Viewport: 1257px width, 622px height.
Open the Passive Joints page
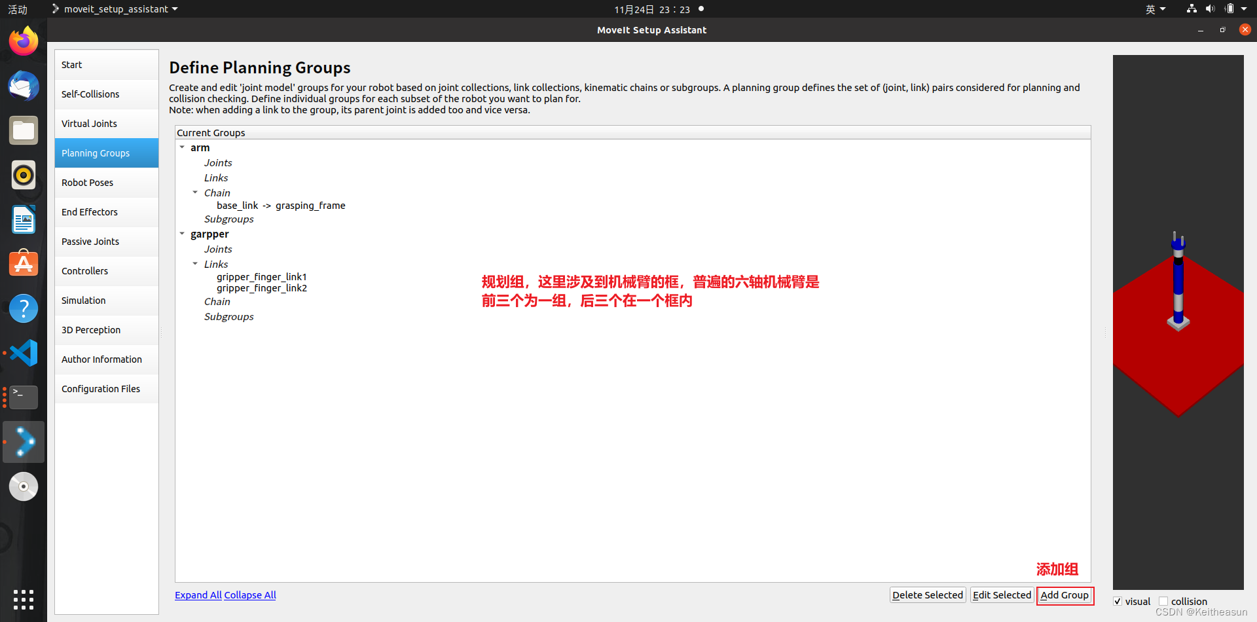(107, 242)
